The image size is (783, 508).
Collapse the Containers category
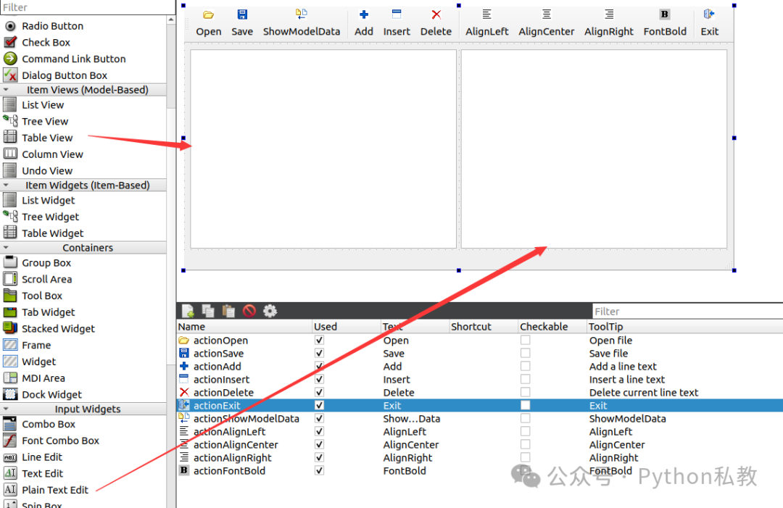(6, 248)
